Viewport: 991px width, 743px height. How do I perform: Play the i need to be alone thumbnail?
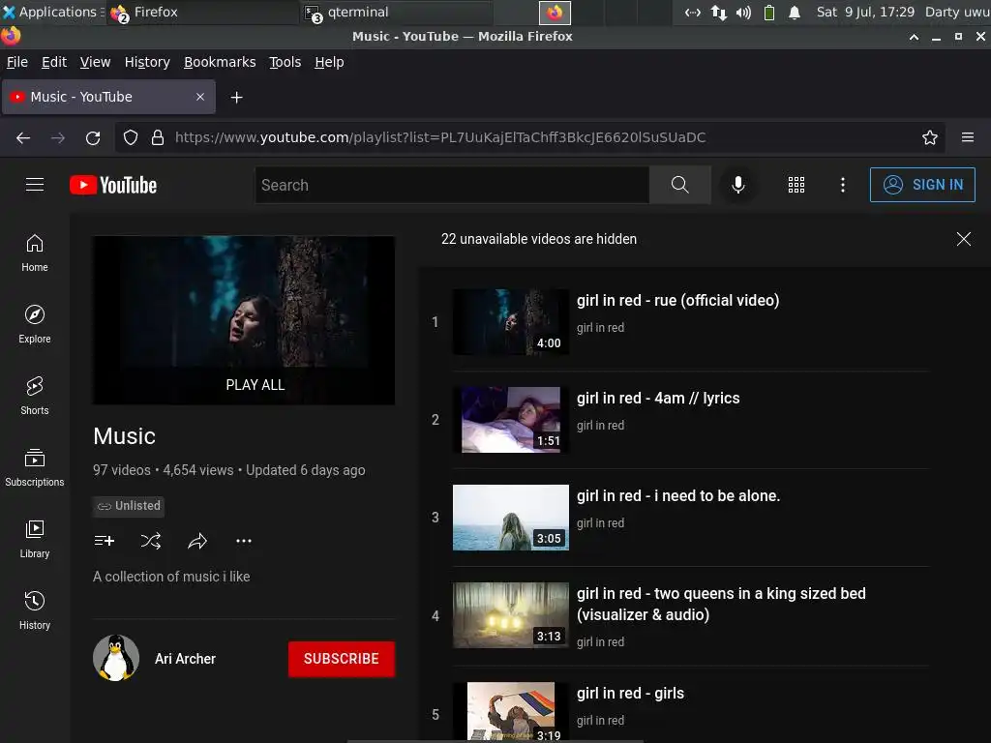pyautogui.click(x=511, y=518)
